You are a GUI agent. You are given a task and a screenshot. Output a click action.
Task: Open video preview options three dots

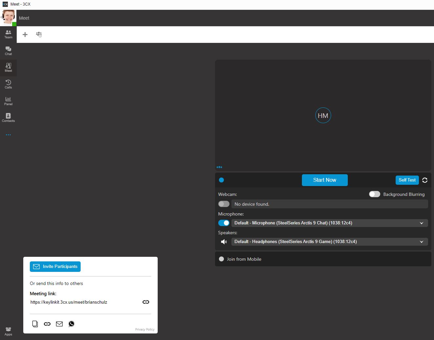coord(219,167)
